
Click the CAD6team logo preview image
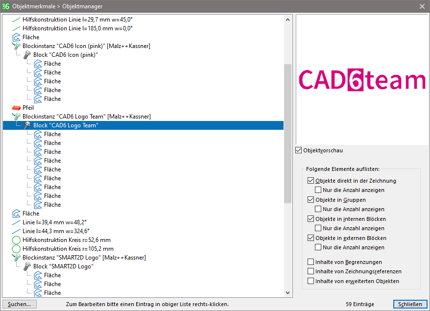point(362,80)
